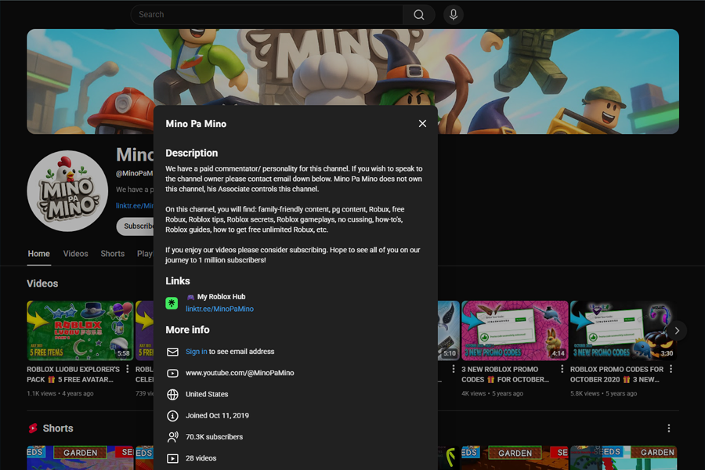705x470 pixels.
Task: Click the subscribers icon beside 70.3K subscribers
Action: click(172, 437)
